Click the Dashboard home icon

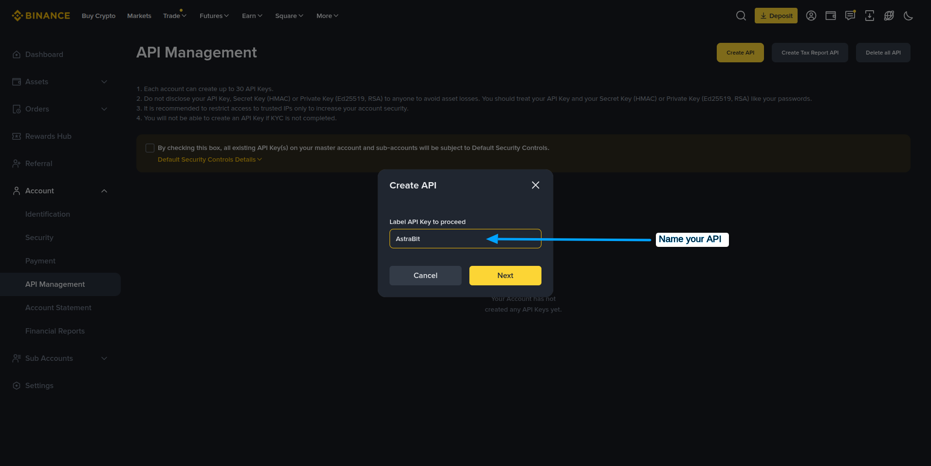pyautogui.click(x=17, y=55)
